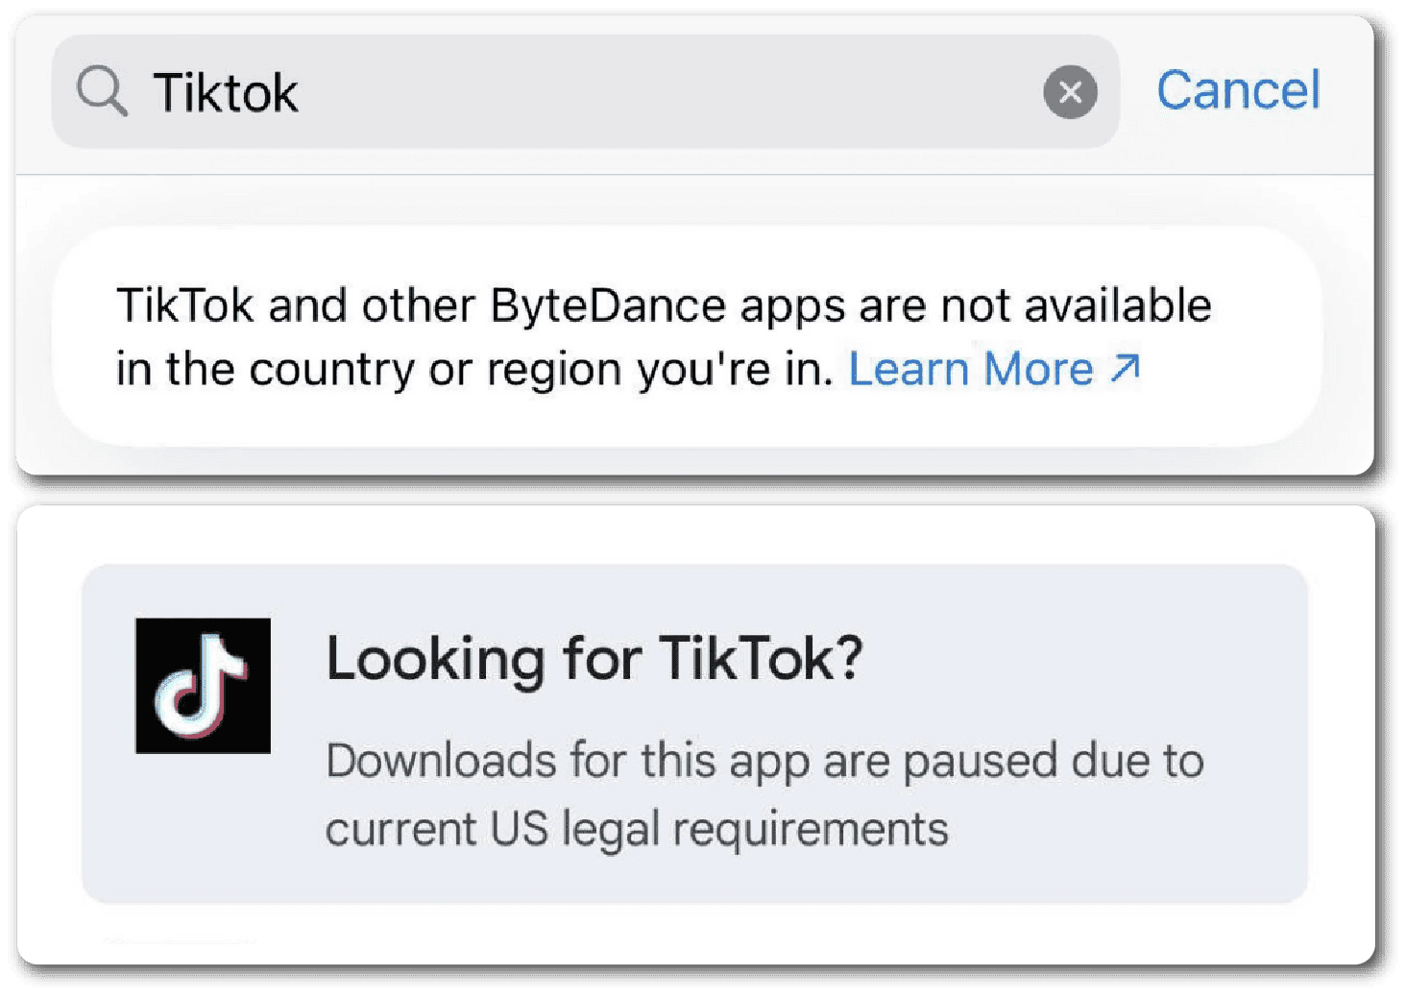Click the arrow icon after Learn More

point(1126,368)
